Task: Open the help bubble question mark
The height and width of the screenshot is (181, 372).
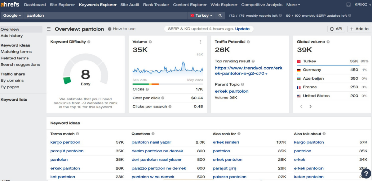Action: 366,174
